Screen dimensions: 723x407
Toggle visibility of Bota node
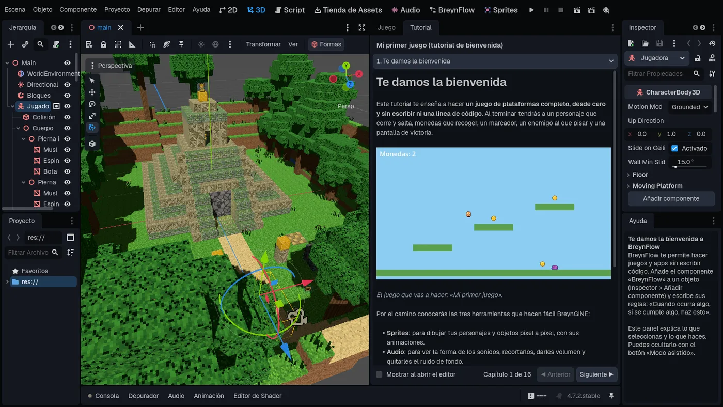67,171
